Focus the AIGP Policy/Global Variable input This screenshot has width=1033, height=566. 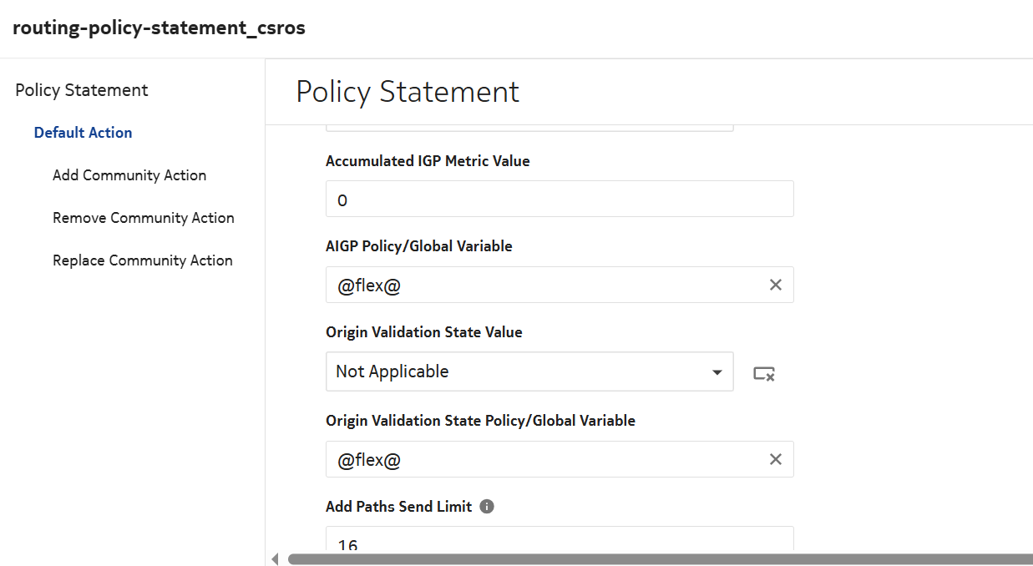(x=543, y=286)
